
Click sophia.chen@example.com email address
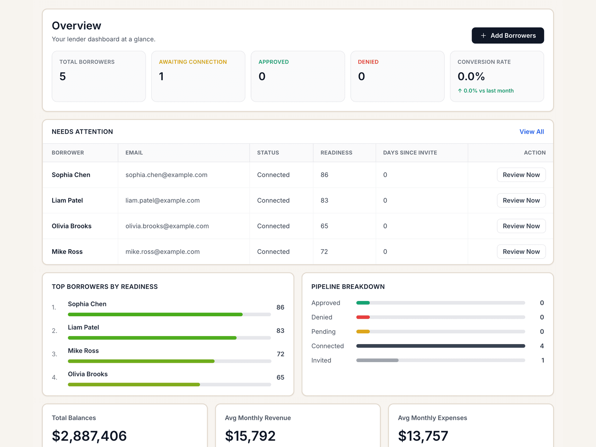[x=167, y=175]
